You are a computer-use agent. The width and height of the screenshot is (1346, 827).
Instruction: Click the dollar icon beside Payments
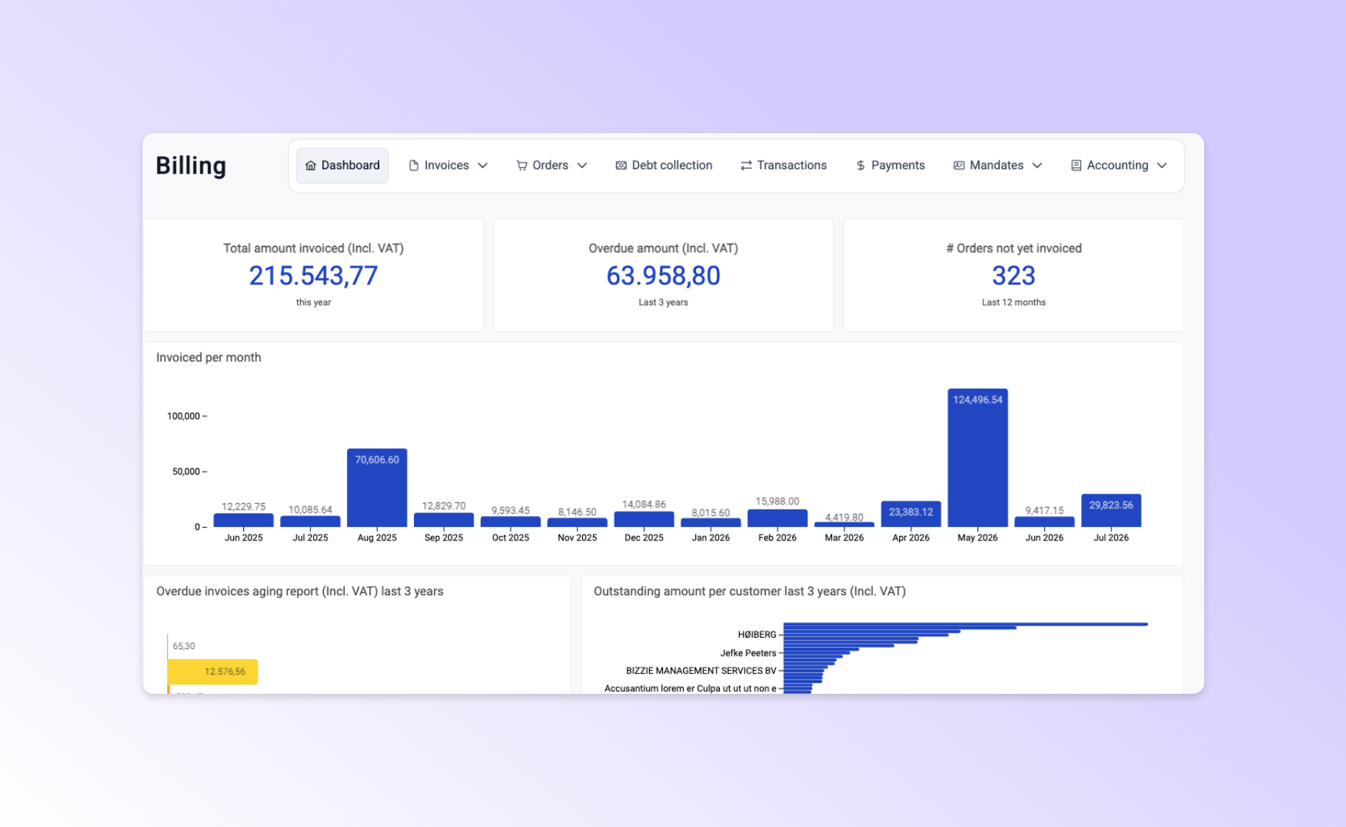coord(860,166)
